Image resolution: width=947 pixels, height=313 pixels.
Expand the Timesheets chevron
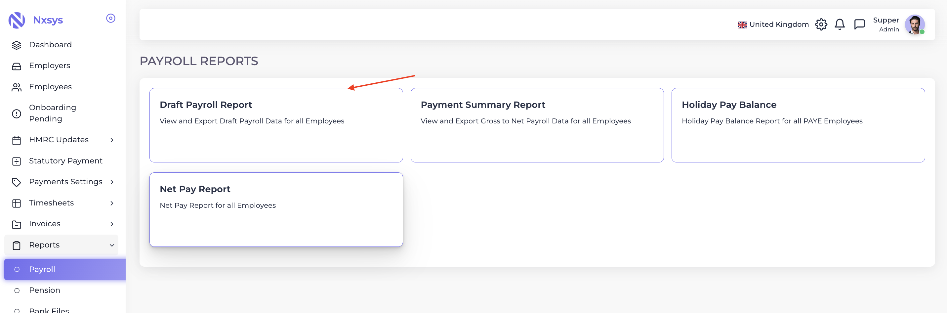pyautogui.click(x=112, y=203)
